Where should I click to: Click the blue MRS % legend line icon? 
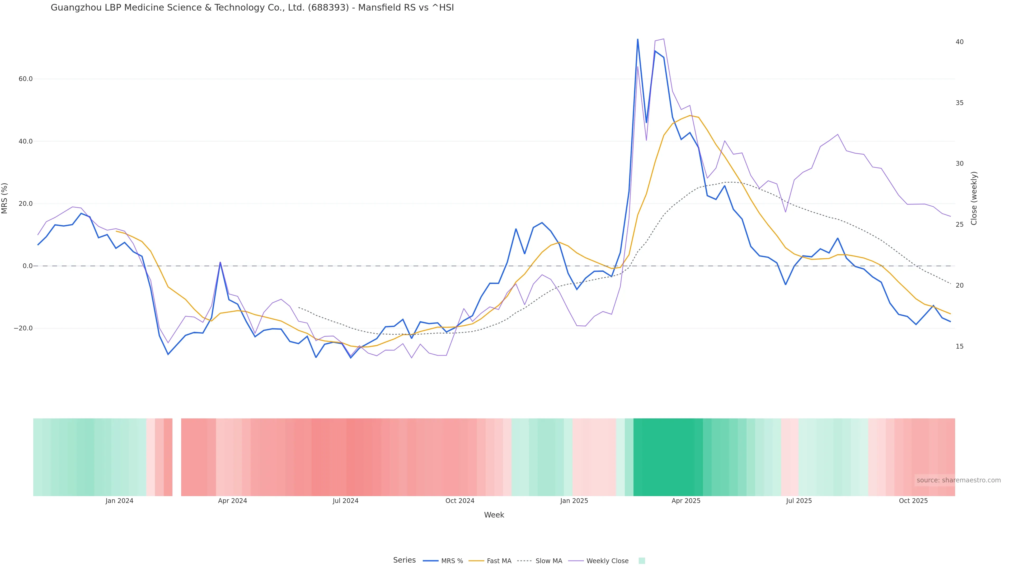[430, 561]
